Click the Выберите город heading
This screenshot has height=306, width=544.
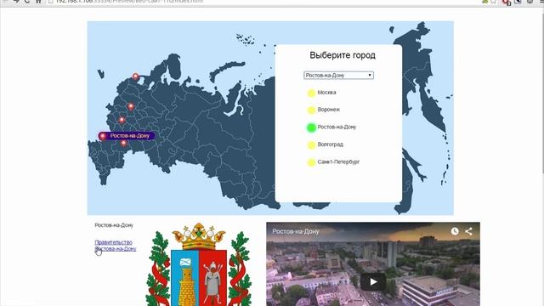coord(343,55)
